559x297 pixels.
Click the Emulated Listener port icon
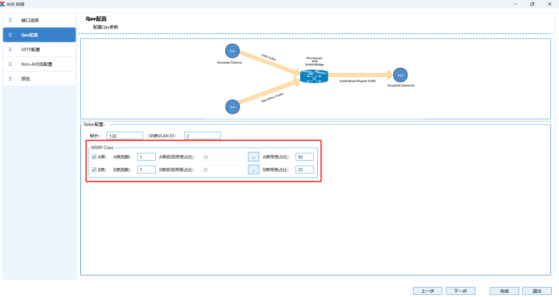coord(400,75)
